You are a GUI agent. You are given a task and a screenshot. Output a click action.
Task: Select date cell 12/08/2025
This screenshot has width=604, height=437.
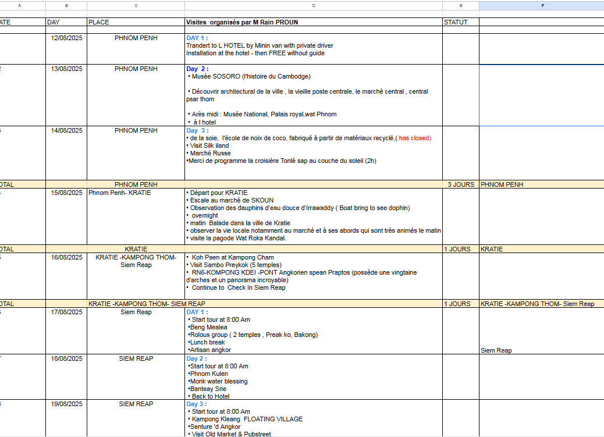[66, 49]
